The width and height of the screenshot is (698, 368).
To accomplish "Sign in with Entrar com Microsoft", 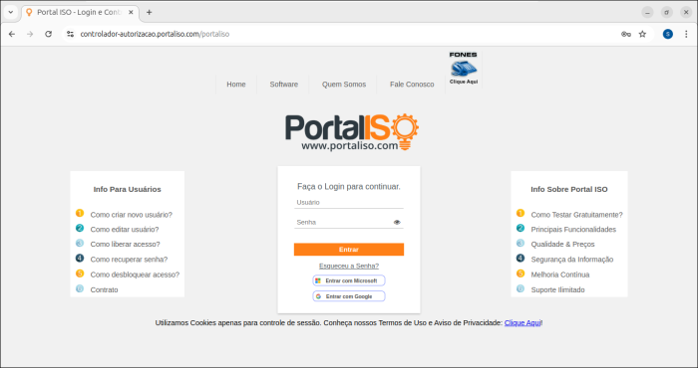I will coord(349,281).
